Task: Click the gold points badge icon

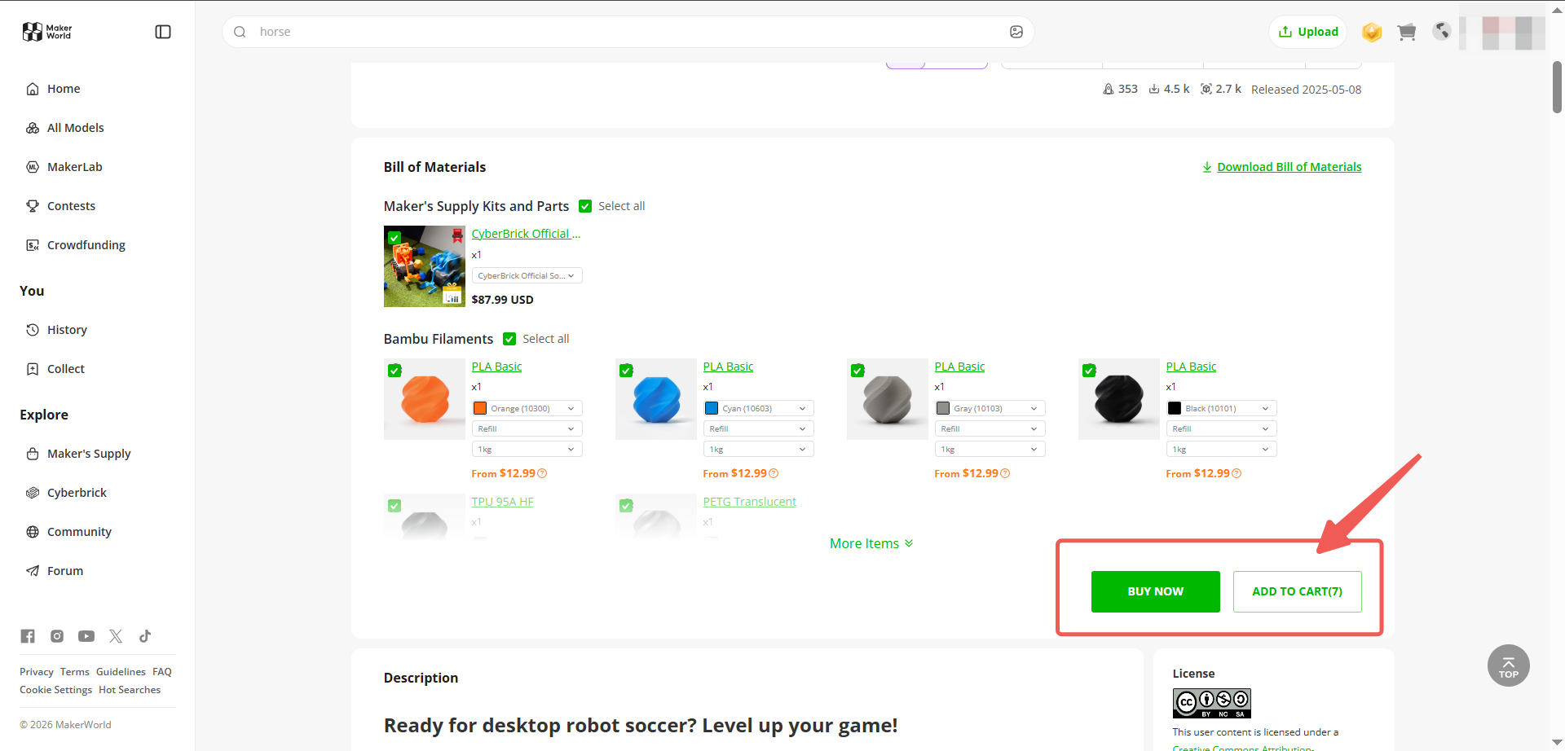Action: pyautogui.click(x=1372, y=32)
